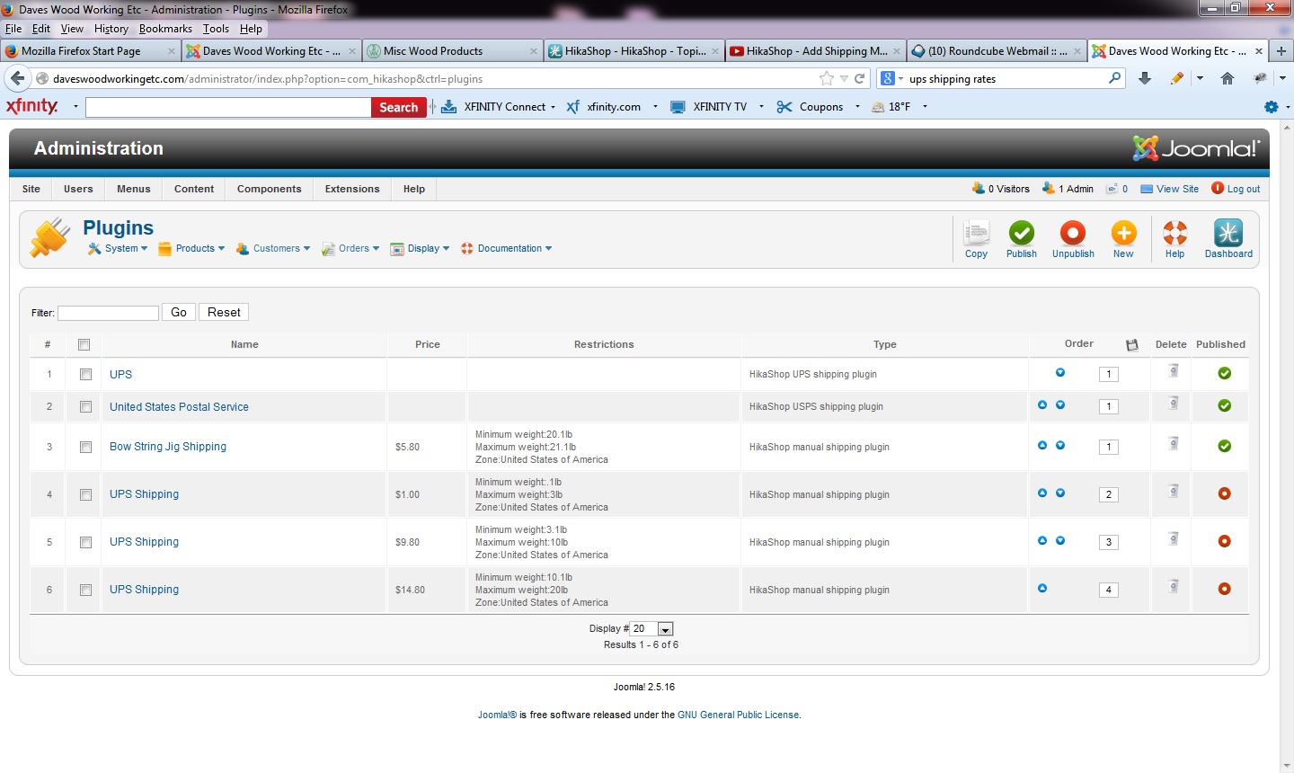Click the Reset filter button
The height and width of the screenshot is (773, 1294).
[224, 312]
